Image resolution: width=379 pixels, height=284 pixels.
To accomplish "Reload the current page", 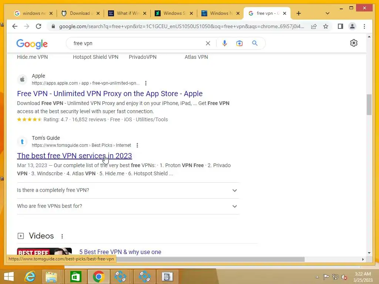I will coord(38,26).
